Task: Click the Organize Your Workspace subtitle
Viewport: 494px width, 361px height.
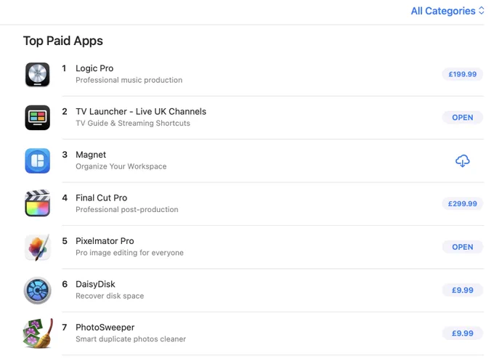Action: click(121, 166)
